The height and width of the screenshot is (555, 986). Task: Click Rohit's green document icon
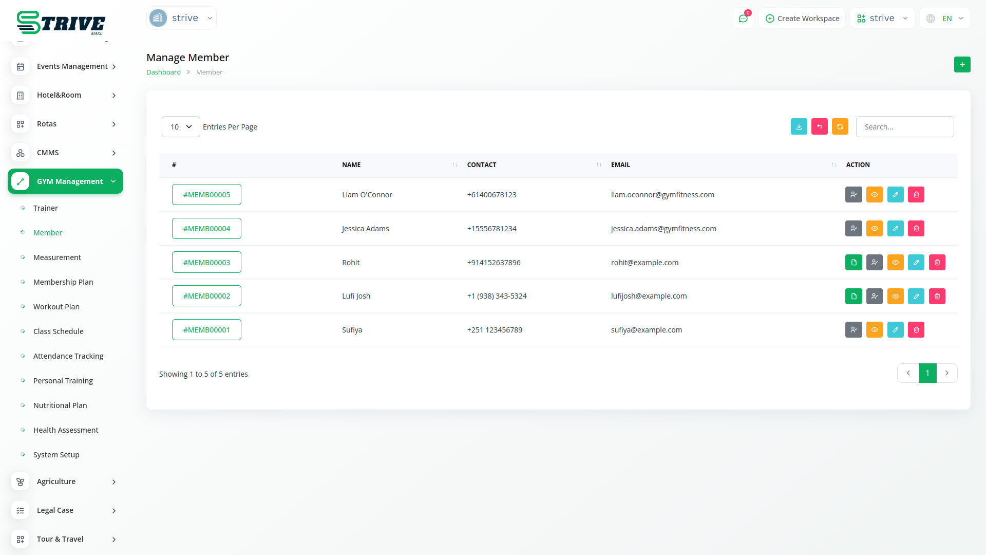click(854, 263)
